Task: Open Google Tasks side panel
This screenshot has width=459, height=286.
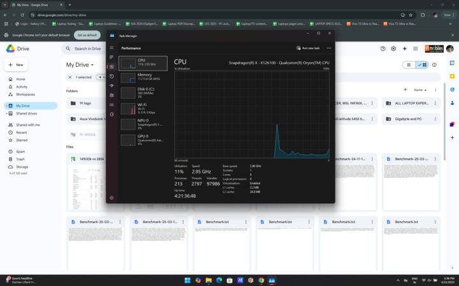Action: coord(452,90)
